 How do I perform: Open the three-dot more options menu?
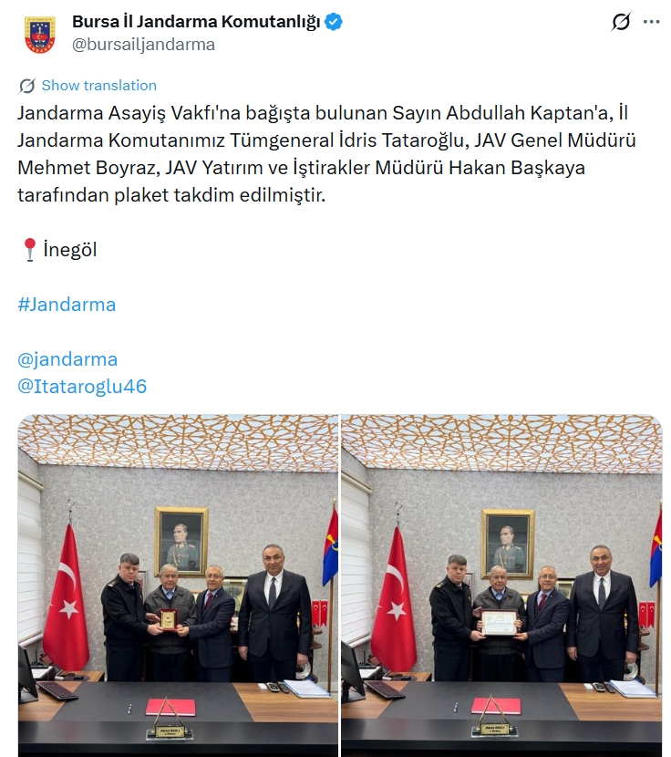(651, 22)
